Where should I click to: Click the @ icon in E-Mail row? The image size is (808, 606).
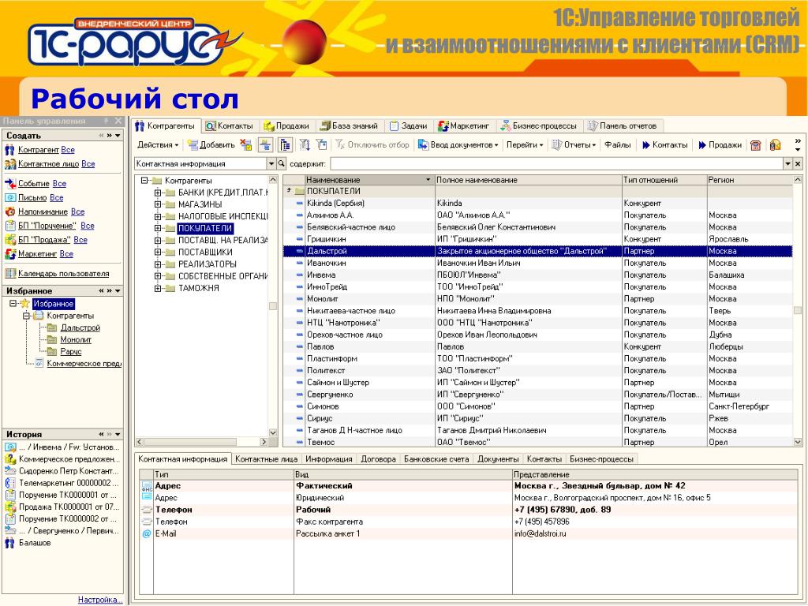(x=146, y=534)
